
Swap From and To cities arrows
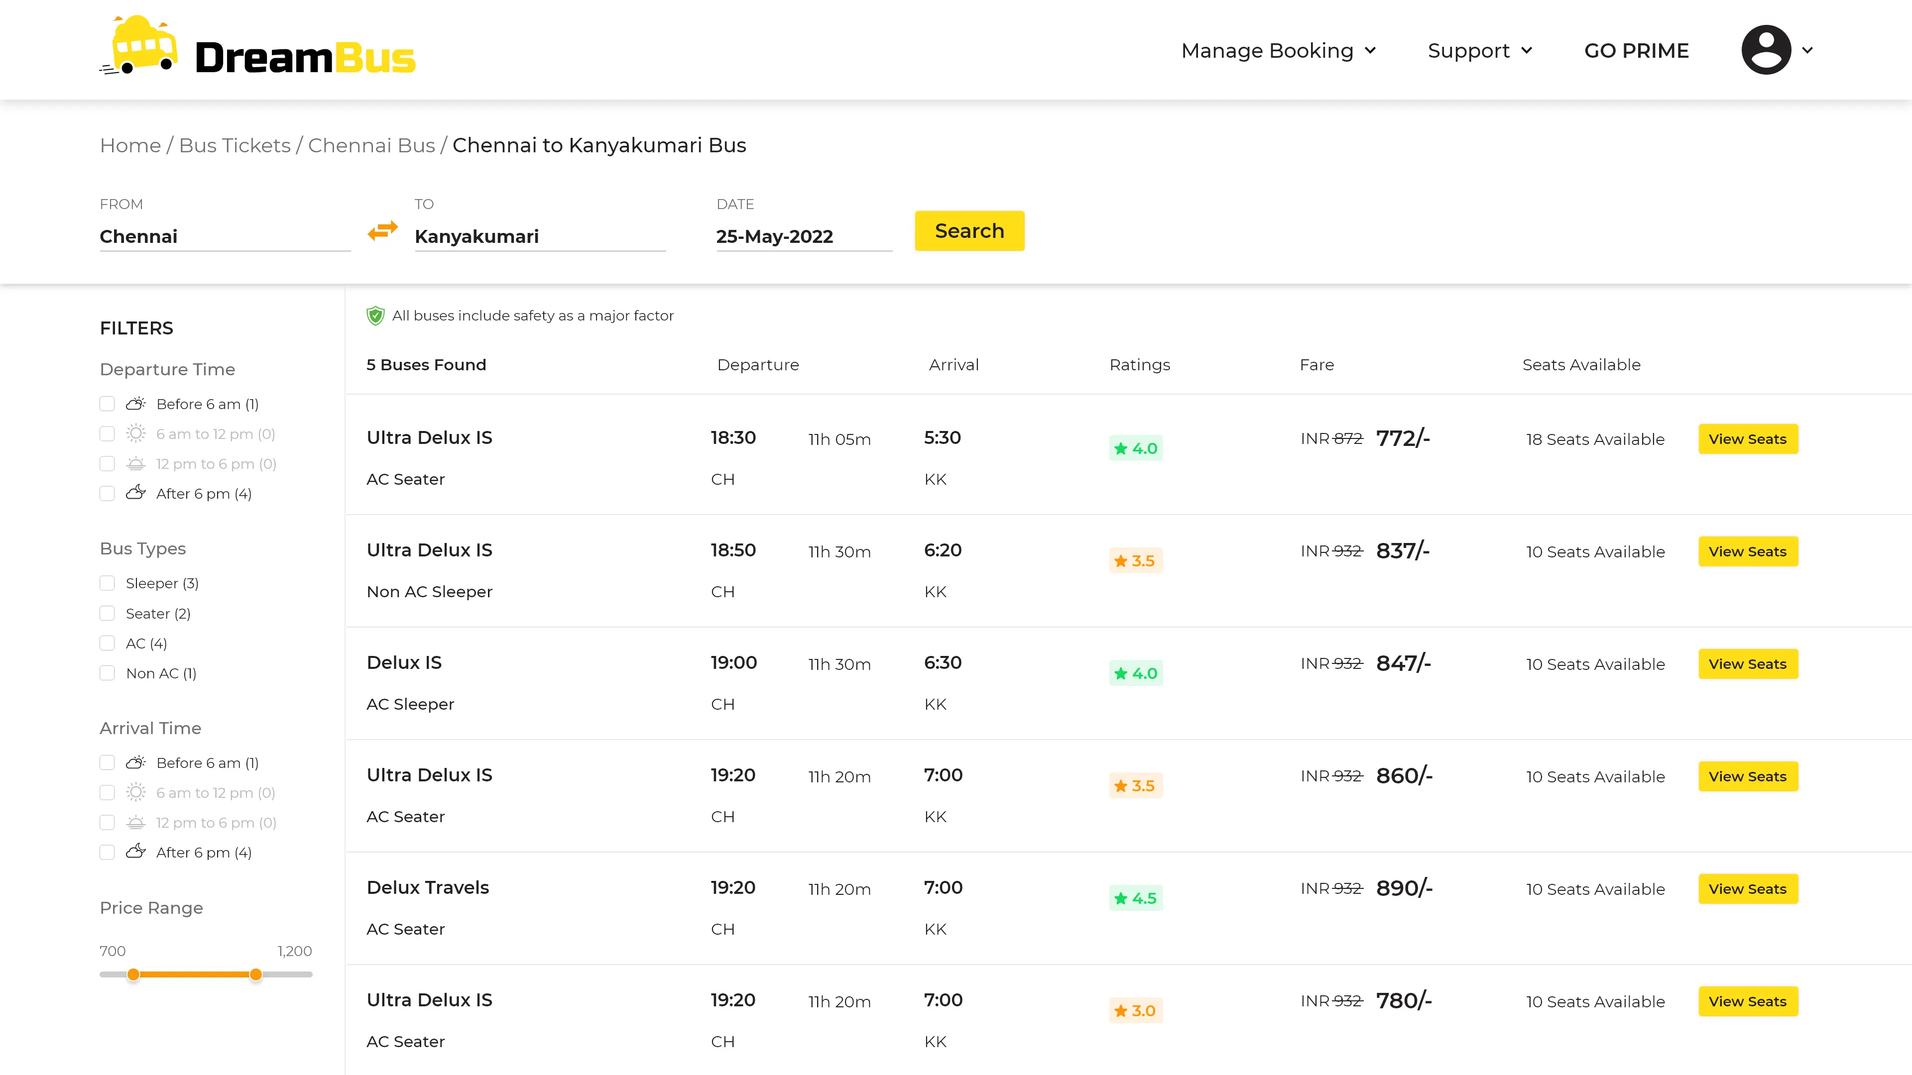[382, 231]
